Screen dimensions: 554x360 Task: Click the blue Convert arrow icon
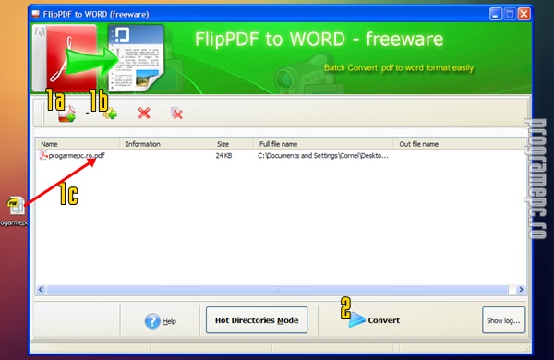tap(356, 319)
